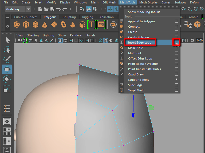Open the Edit Mesh menu
This screenshot has height=153, width=205.
(109, 2)
